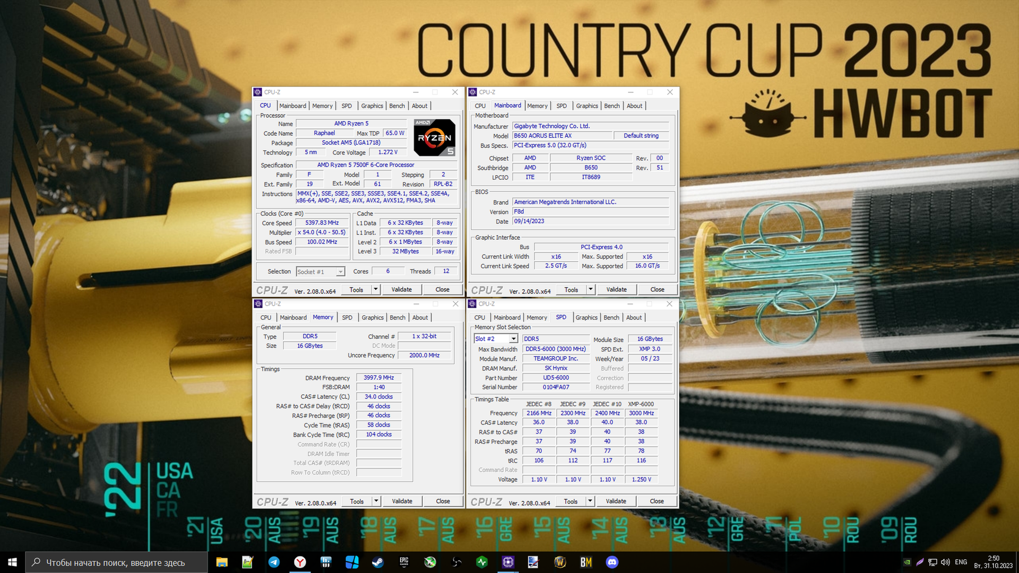Viewport: 1019px width, 573px height.
Task: Open SPD tab in Memory window
Action: point(347,318)
